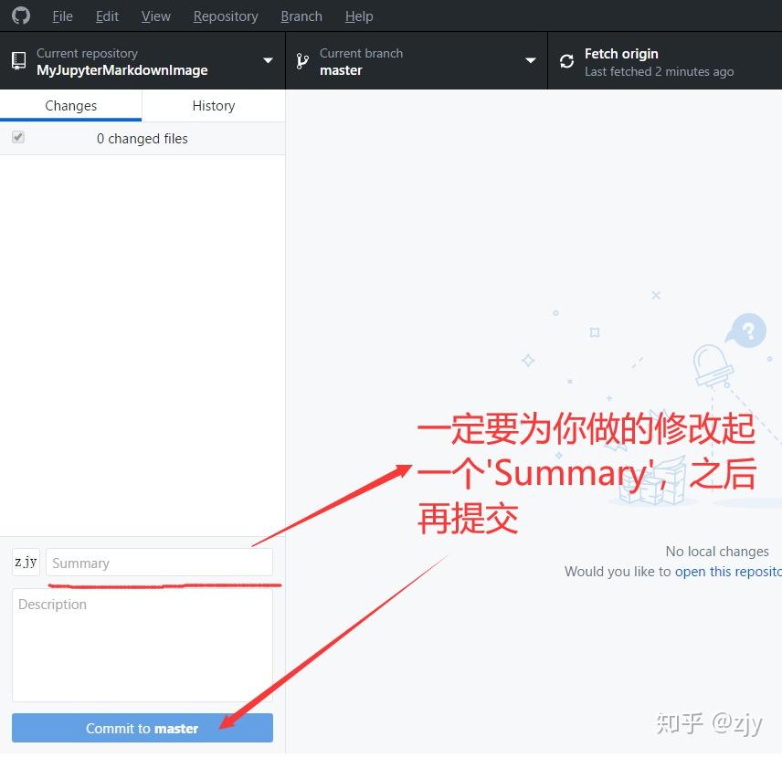Select the Changes tab
782x758 pixels.
coord(70,105)
